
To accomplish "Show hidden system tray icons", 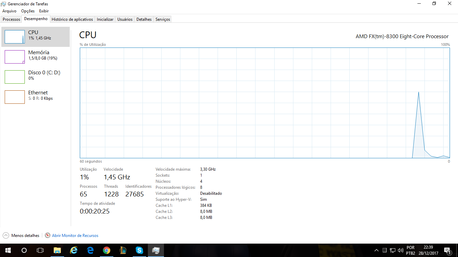I will click(x=376, y=250).
